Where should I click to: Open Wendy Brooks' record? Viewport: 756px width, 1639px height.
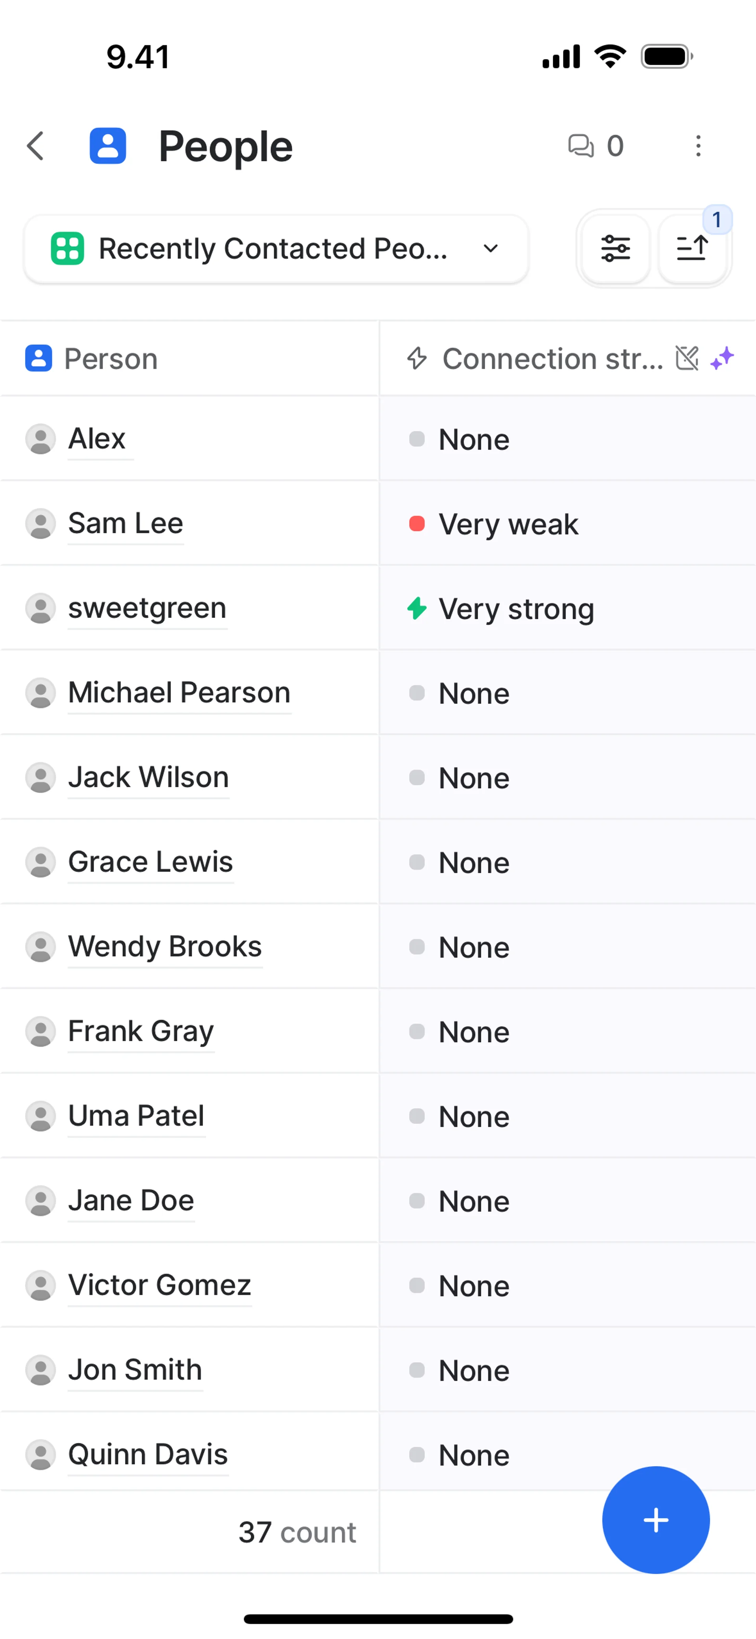click(165, 947)
